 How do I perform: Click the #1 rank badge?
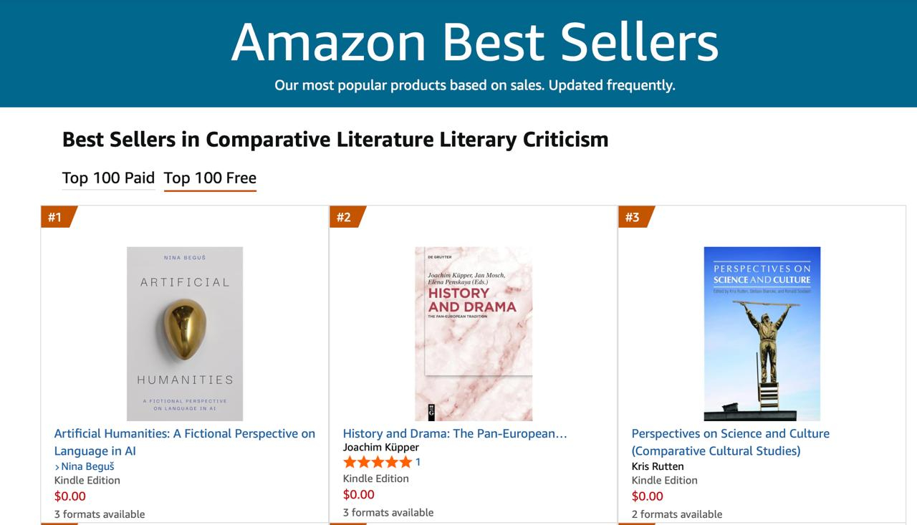coord(55,217)
